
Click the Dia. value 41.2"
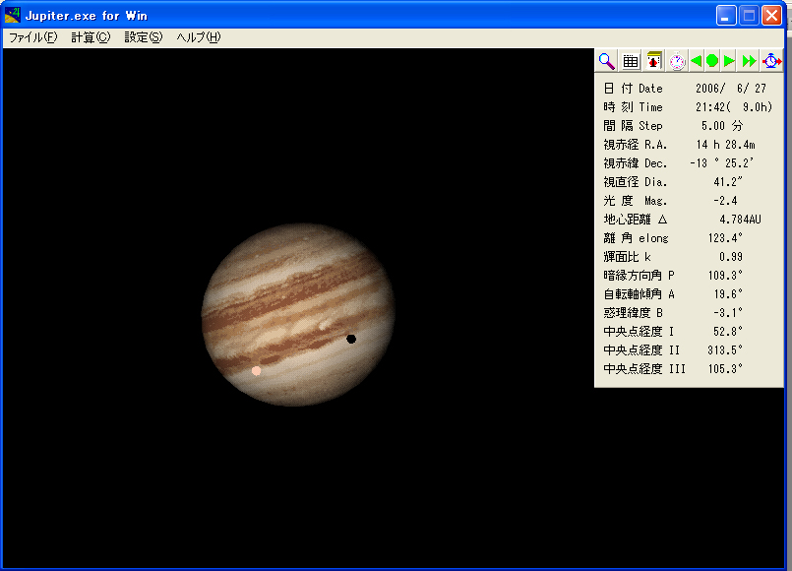click(728, 182)
